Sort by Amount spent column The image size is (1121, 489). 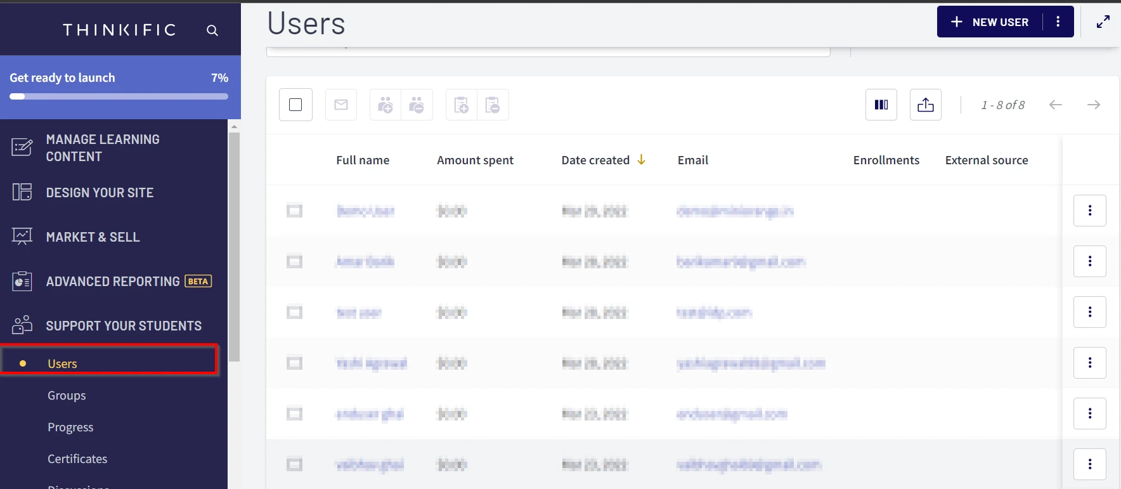click(x=475, y=160)
